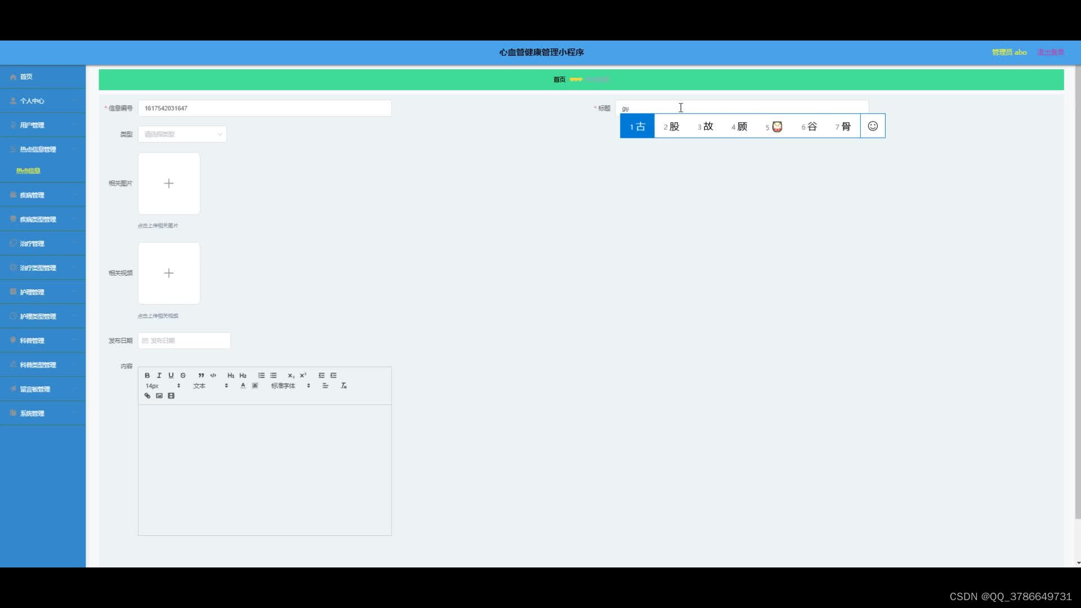The image size is (1081, 608).
Task: Open the 科普类型管理 sidebar menu
Action: (43, 364)
